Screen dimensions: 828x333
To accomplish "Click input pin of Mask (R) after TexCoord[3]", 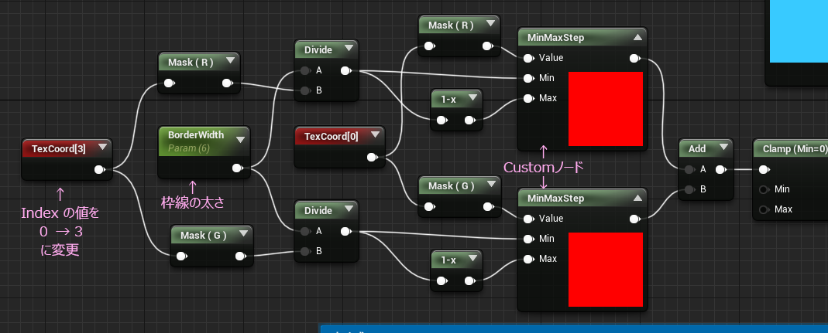I will coord(169,83).
